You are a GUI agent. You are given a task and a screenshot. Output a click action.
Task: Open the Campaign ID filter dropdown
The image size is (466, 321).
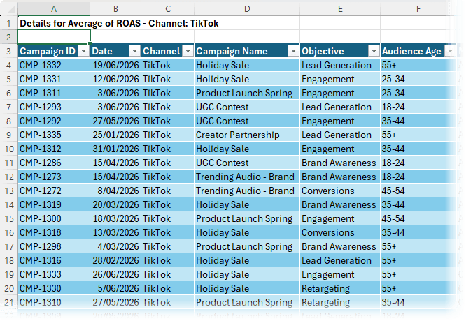click(83, 51)
